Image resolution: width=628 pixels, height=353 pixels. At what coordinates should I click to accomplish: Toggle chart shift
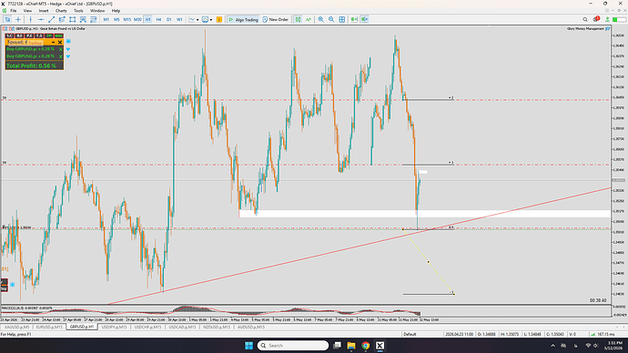click(364, 19)
